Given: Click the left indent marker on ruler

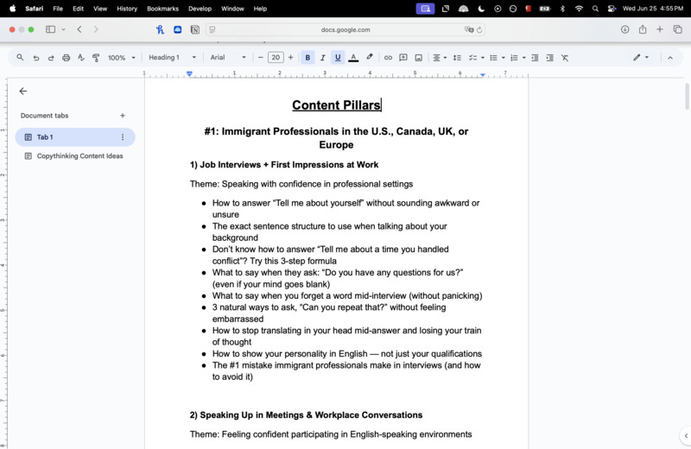Looking at the screenshot, I should (x=189, y=74).
